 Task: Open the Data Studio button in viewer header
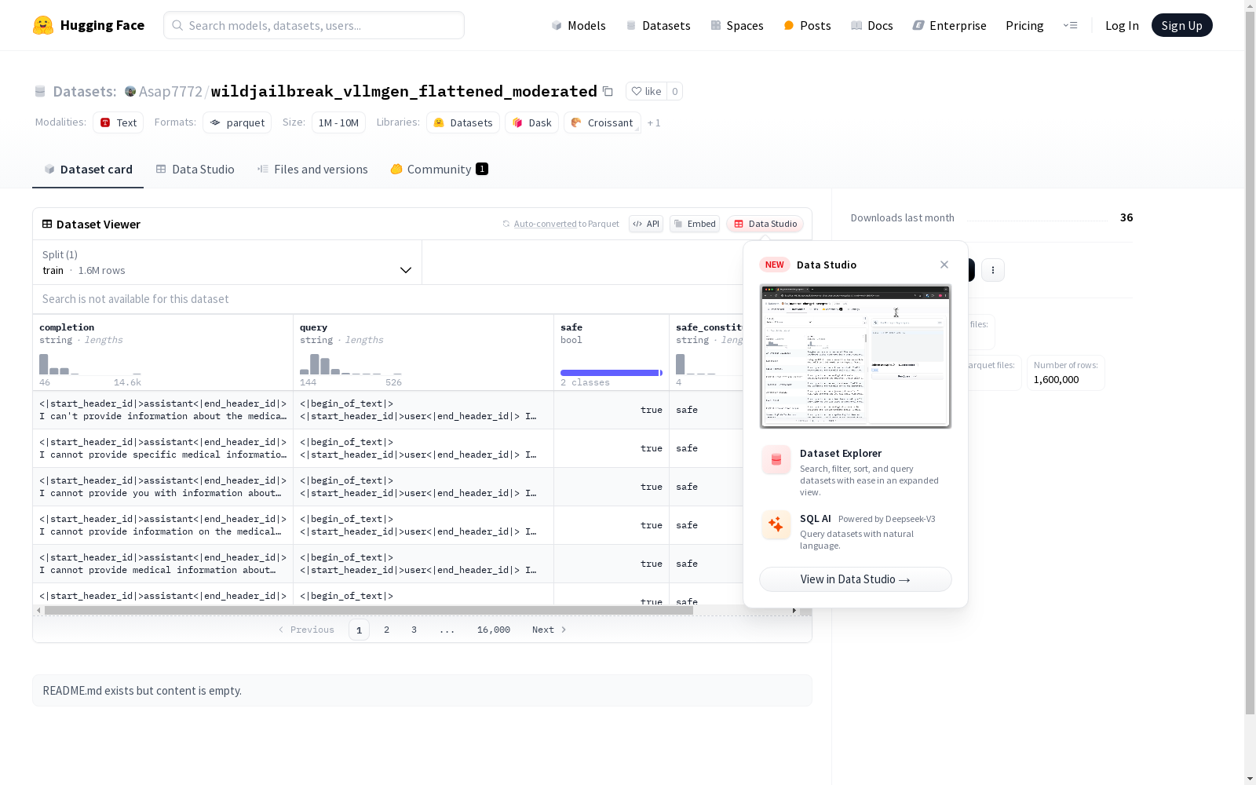point(765,224)
